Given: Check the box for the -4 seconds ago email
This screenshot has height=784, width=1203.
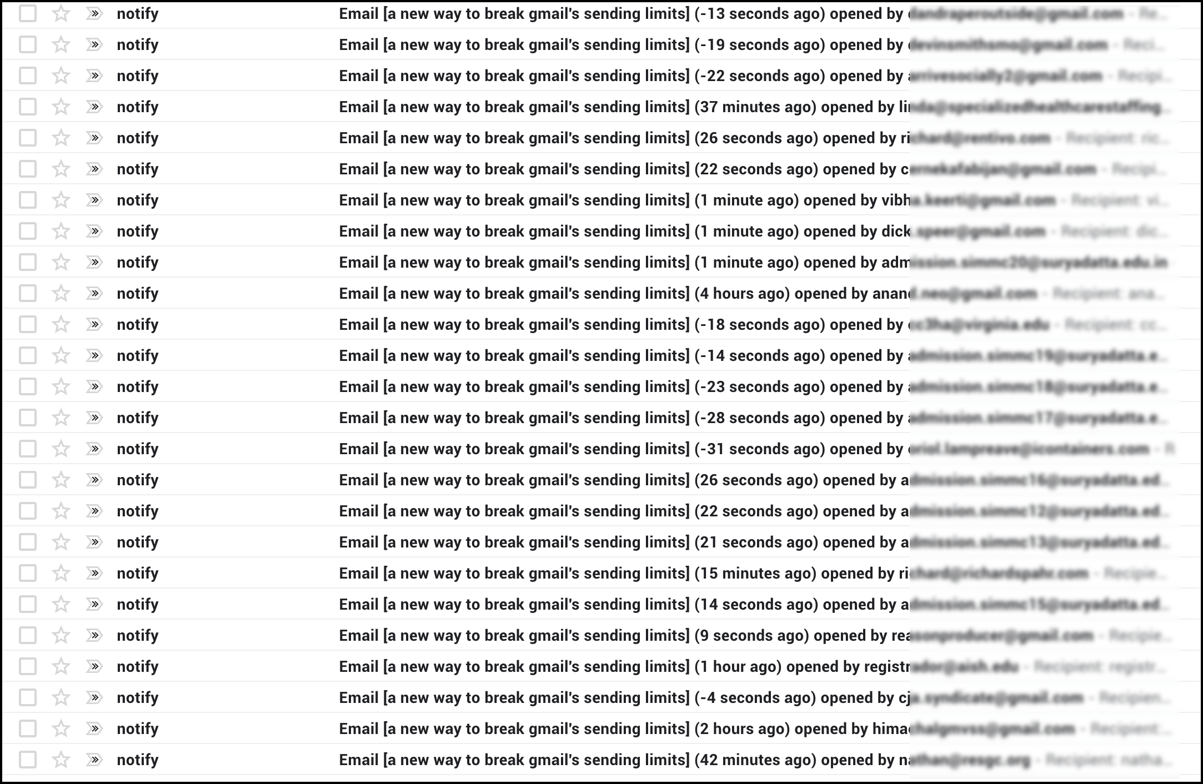Looking at the screenshot, I should (28, 697).
